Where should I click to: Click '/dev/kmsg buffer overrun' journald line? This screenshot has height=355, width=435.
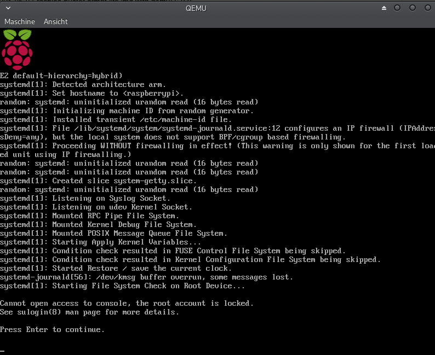click(146, 277)
